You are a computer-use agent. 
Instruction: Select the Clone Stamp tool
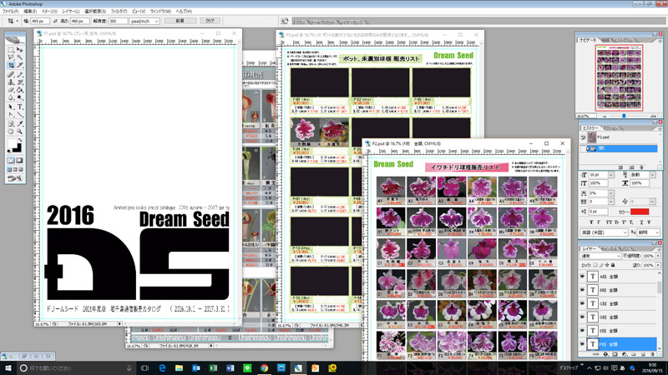pos(11,82)
